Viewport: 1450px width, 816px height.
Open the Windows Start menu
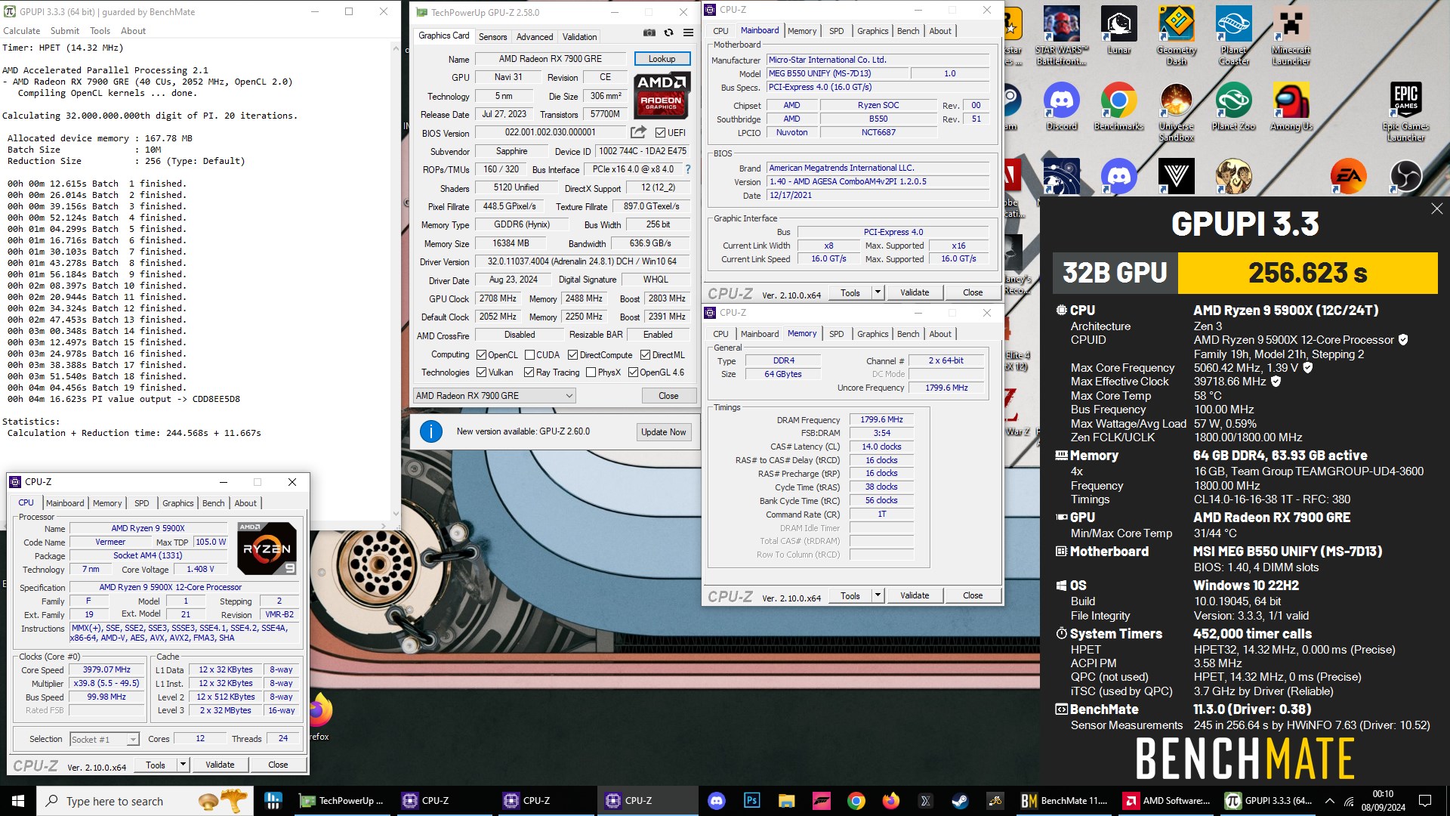pyautogui.click(x=18, y=801)
